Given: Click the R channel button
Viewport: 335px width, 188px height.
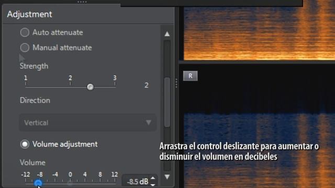Looking at the screenshot, I should (191, 76).
